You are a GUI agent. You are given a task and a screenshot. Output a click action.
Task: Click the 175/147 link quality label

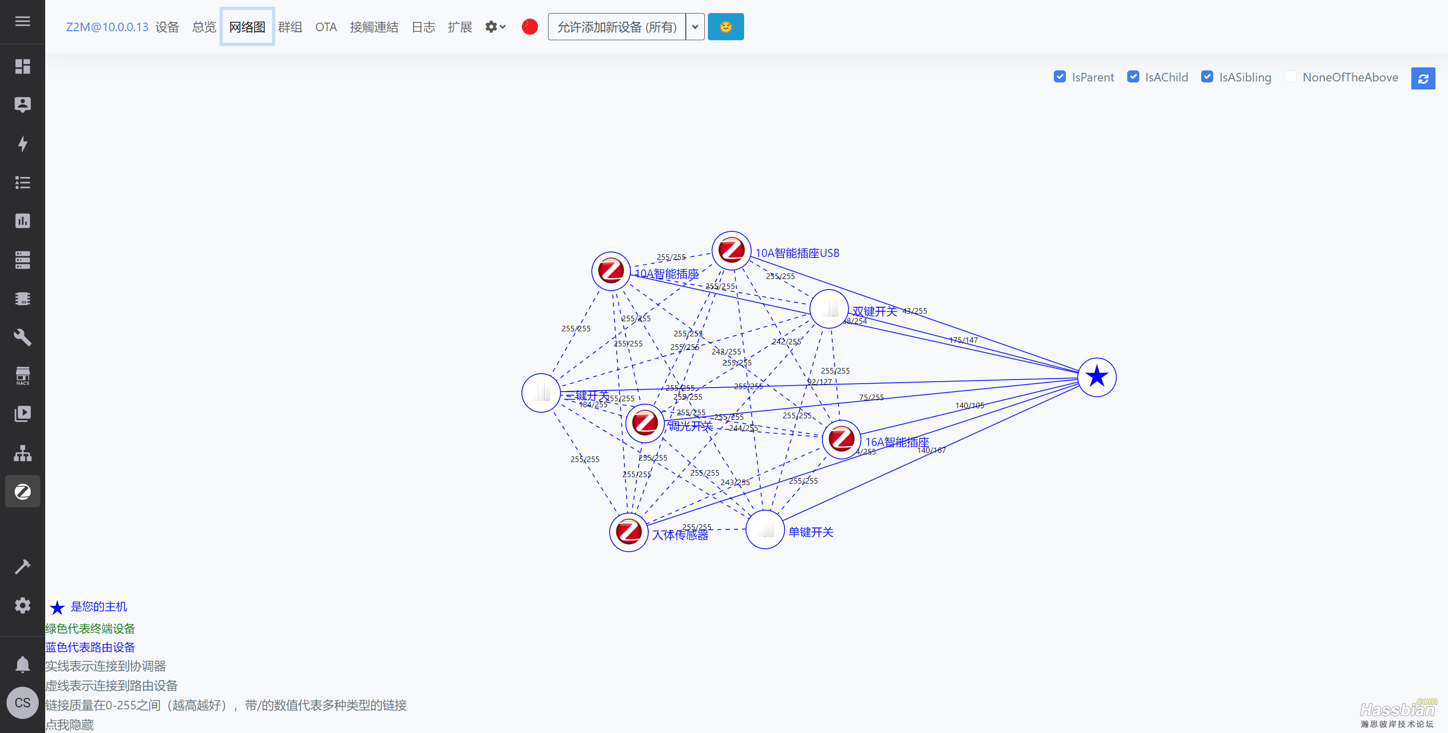(x=963, y=340)
